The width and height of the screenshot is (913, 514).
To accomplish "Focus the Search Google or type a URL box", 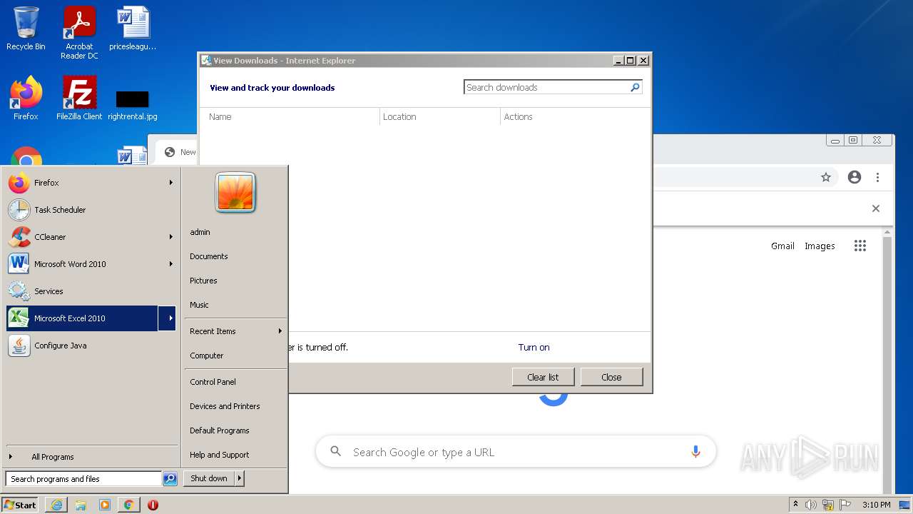I will [516, 452].
